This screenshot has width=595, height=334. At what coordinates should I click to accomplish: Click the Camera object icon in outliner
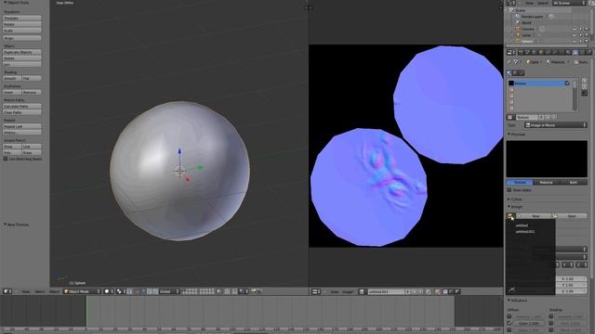517,29
